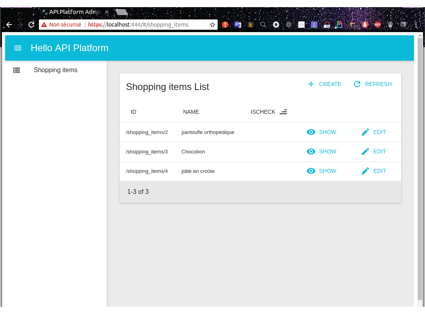Click the Non sécurisé security warning
Image resolution: width=425 pixels, height=314 pixels.
tap(61, 25)
